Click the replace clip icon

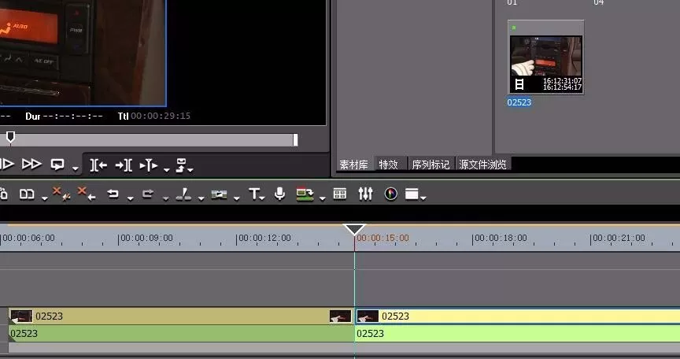pyautogui.click(x=27, y=194)
